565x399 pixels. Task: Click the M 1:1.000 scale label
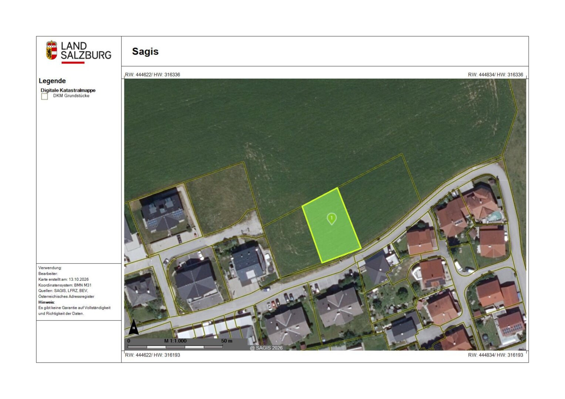pos(175,341)
